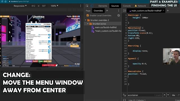This screenshot has width=180, height=101.
Task: Click the Krunker logo in game
Action: pyautogui.click(x=39, y=17)
